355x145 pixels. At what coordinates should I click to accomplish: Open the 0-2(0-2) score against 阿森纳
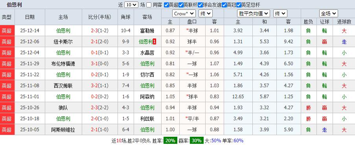coord(99,97)
